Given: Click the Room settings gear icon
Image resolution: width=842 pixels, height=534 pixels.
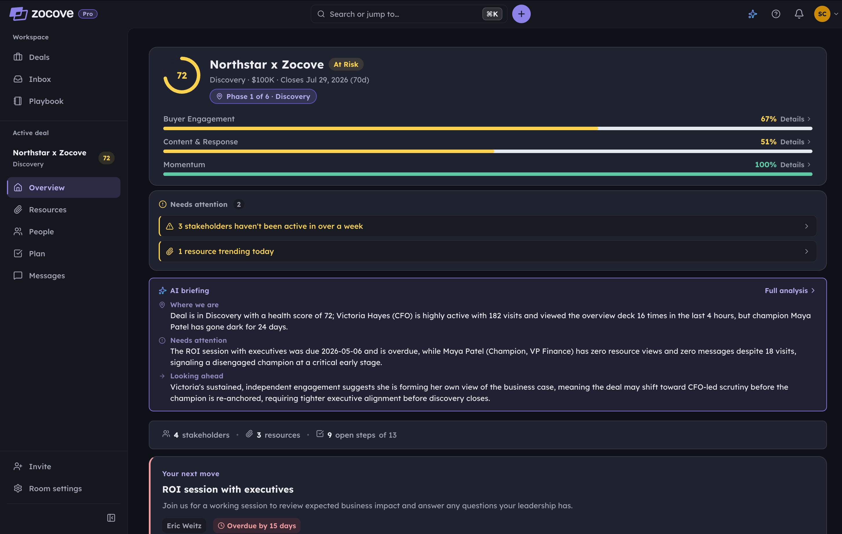Looking at the screenshot, I should click(x=18, y=488).
